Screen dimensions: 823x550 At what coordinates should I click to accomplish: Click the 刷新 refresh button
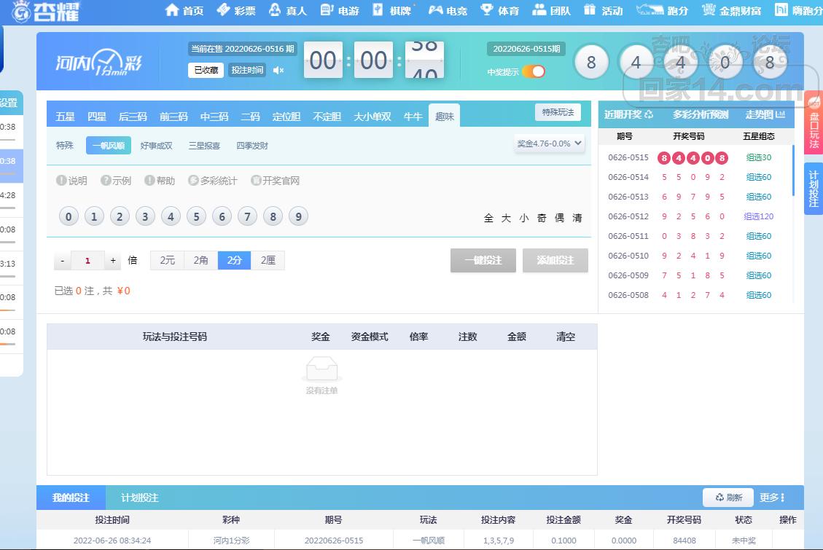tap(728, 498)
